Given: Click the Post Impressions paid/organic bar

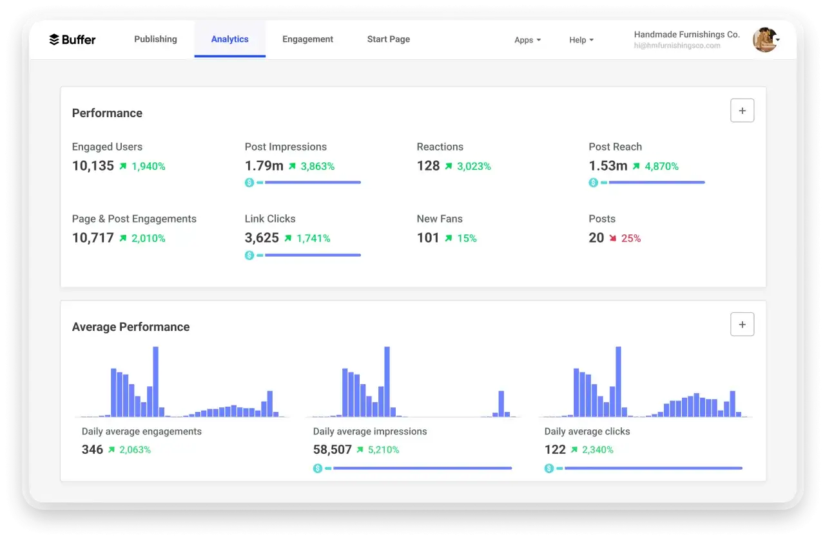Looking at the screenshot, I should 309,183.
